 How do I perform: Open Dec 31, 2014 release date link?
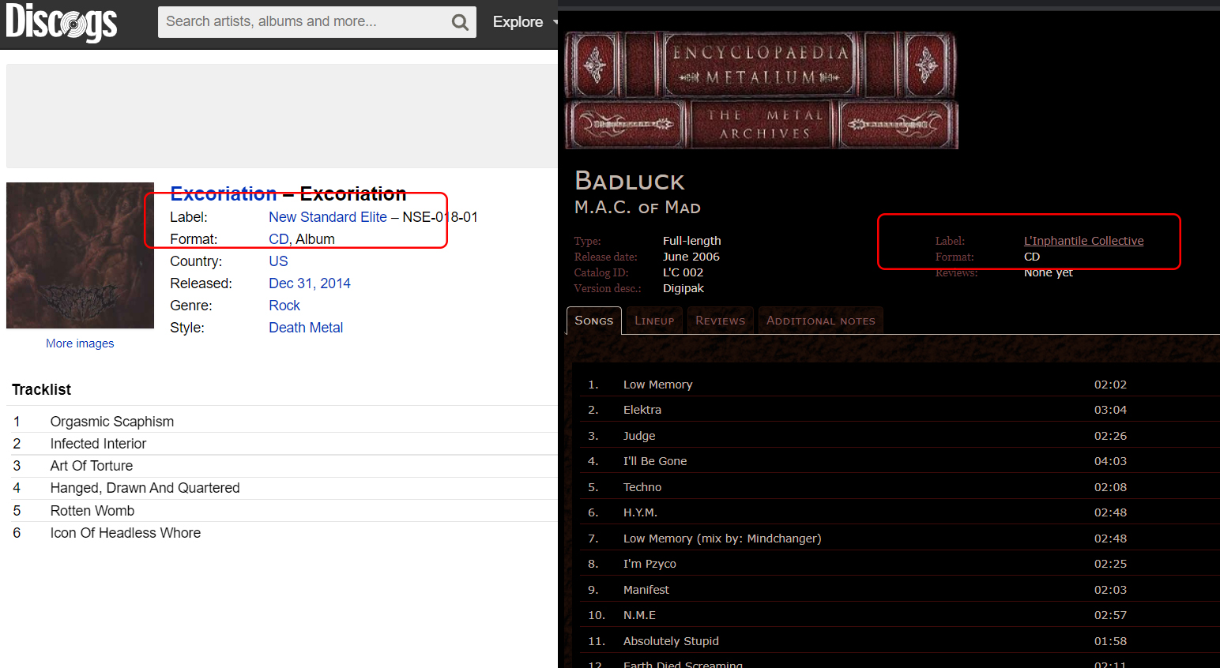coord(310,283)
